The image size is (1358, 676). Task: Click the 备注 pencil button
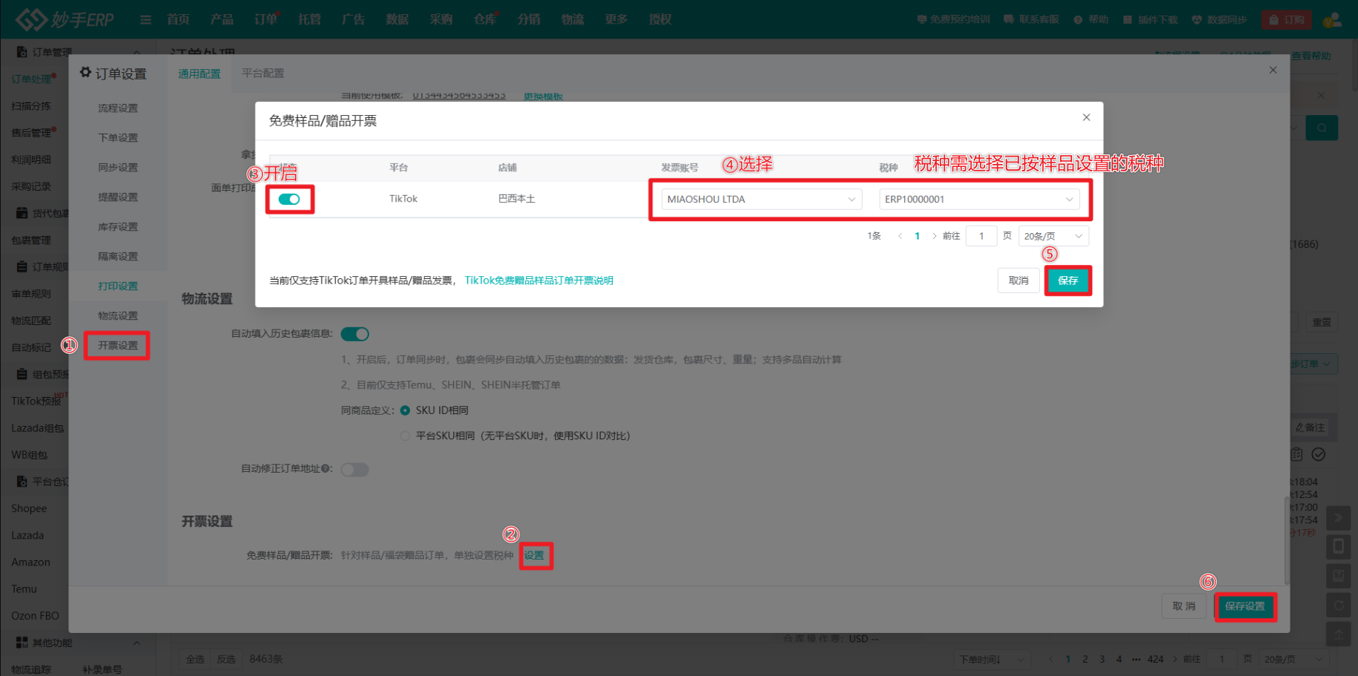(1310, 427)
